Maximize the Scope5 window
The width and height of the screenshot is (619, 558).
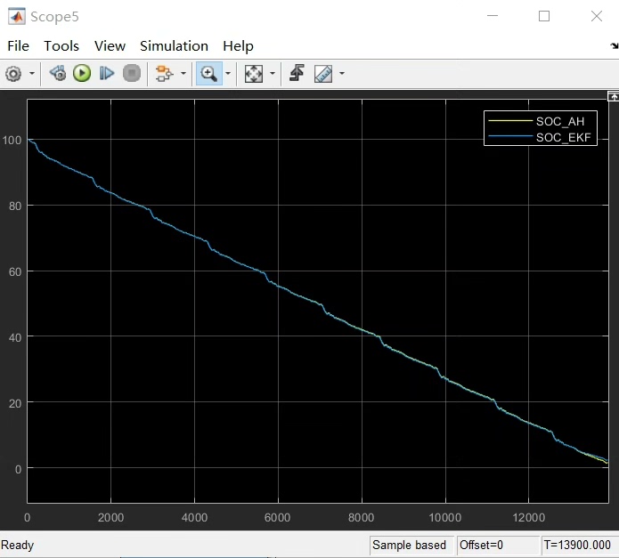(544, 16)
